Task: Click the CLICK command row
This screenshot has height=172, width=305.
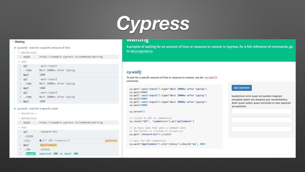Action: pos(68,136)
